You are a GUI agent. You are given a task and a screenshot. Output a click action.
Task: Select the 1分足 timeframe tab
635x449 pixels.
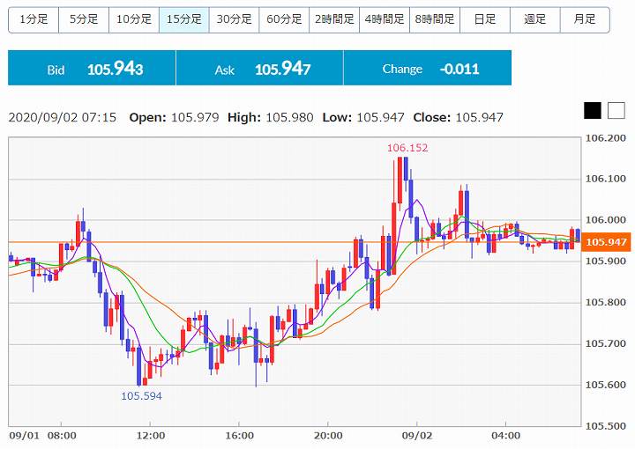(34, 19)
